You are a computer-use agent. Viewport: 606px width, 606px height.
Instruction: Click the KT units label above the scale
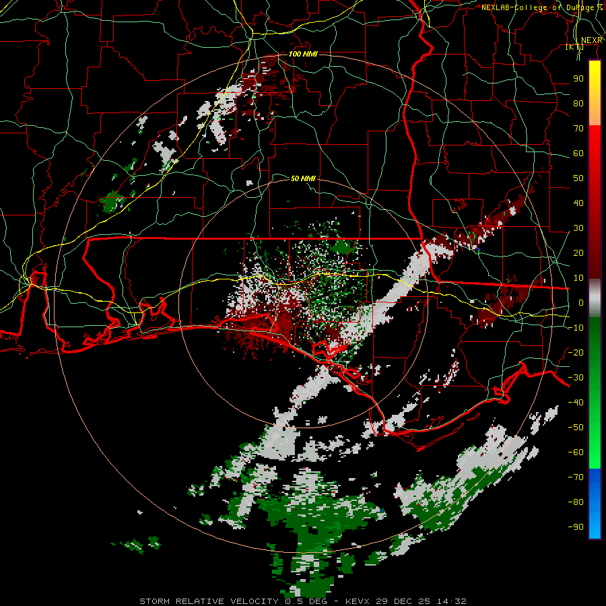(575, 46)
